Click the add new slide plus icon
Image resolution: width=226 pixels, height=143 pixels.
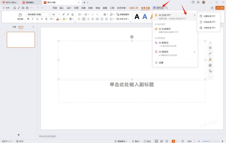point(18,135)
